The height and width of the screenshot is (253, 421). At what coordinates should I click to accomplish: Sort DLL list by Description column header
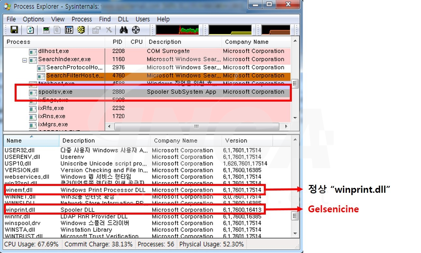105,141
